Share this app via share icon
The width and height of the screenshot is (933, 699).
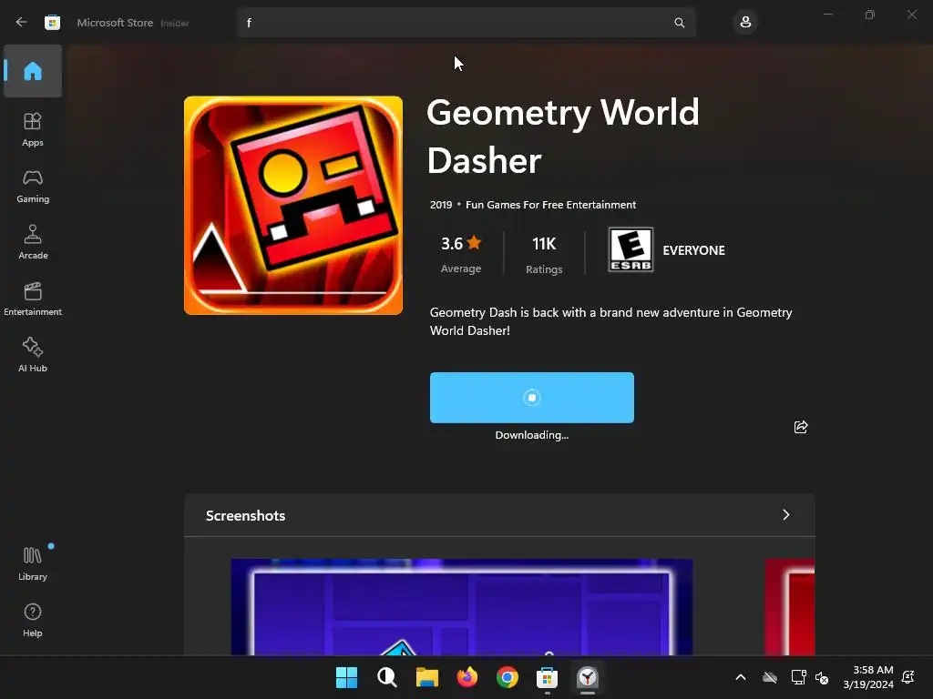[801, 427]
